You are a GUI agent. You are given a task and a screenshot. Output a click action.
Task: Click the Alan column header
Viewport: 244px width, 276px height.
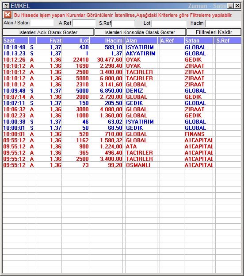(x=141, y=40)
